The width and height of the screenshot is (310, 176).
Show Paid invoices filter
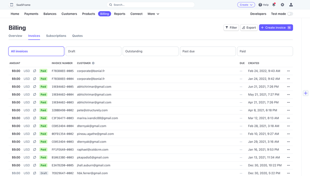pyautogui.click(x=265, y=51)
